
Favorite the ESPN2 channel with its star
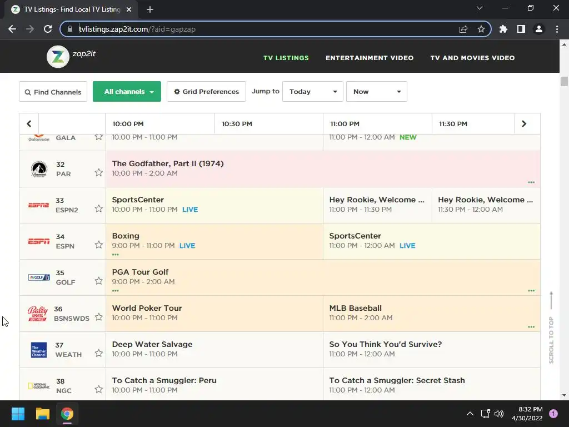pyautogui.click(x=99, y=208)
